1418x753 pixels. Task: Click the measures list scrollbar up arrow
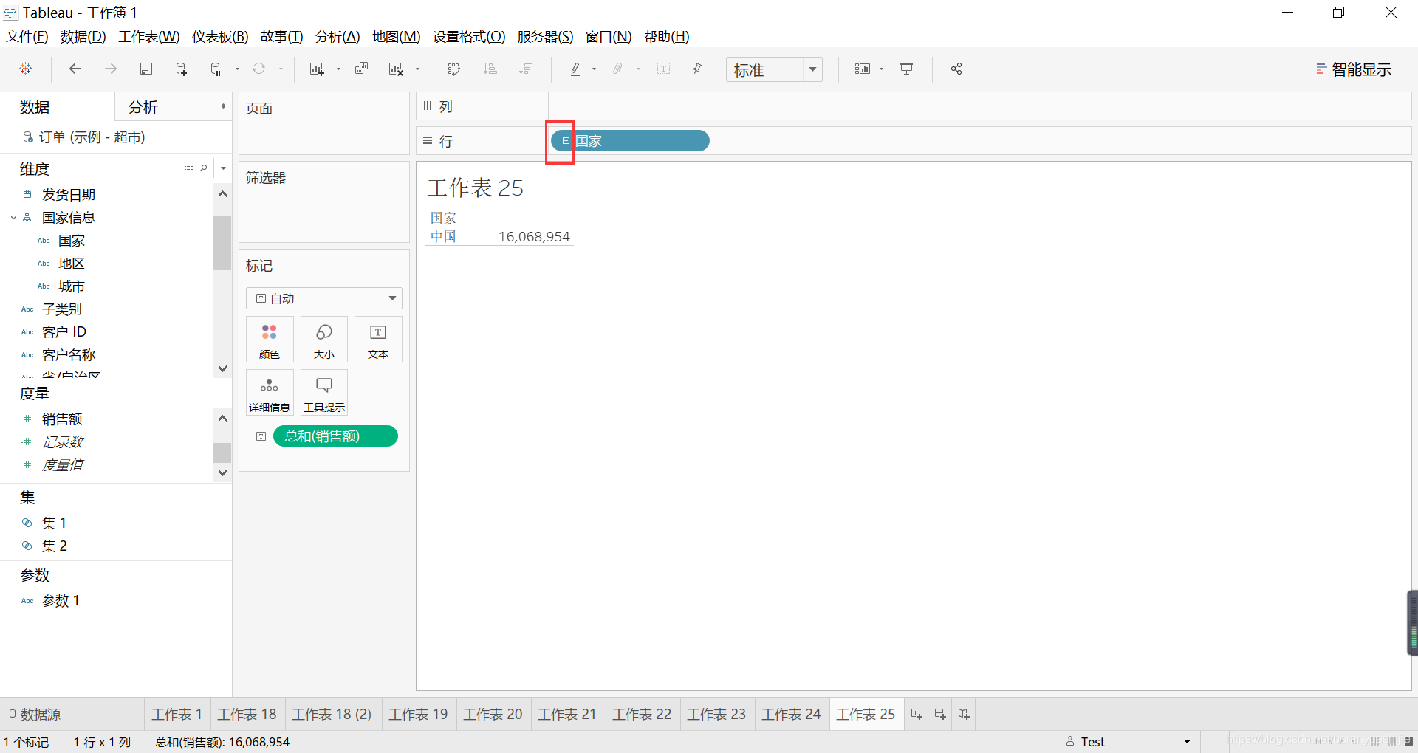(222, 418)
